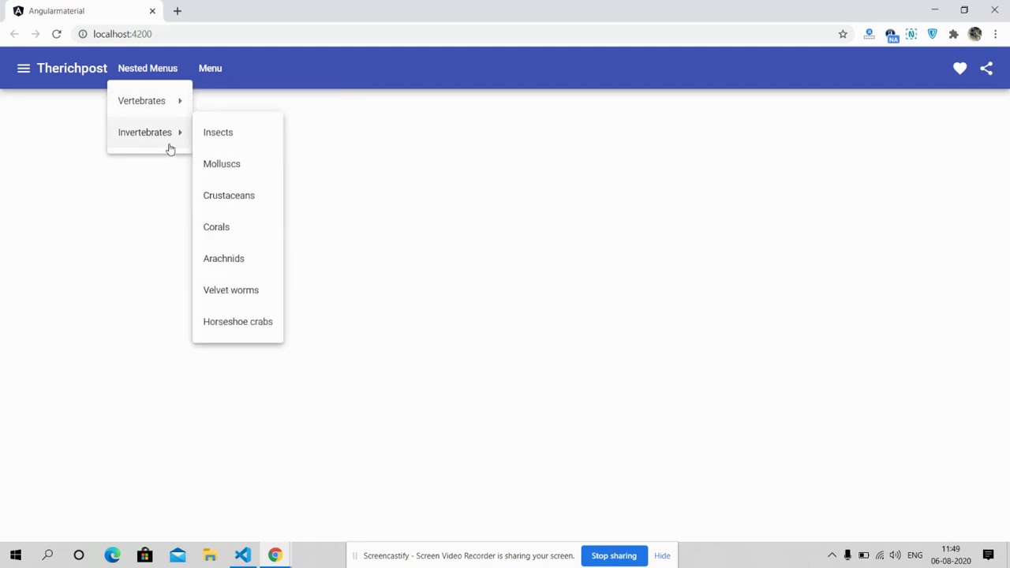Open the Chrome profile avatar

974,34
